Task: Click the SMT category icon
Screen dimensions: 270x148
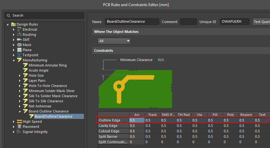Action: [x=19, y=40]
